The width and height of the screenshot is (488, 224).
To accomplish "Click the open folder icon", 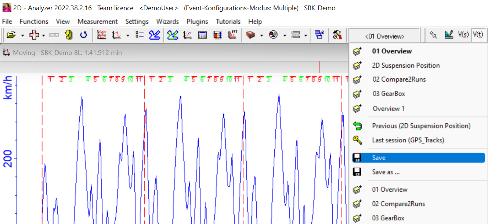I will click(x=12, y=35).
